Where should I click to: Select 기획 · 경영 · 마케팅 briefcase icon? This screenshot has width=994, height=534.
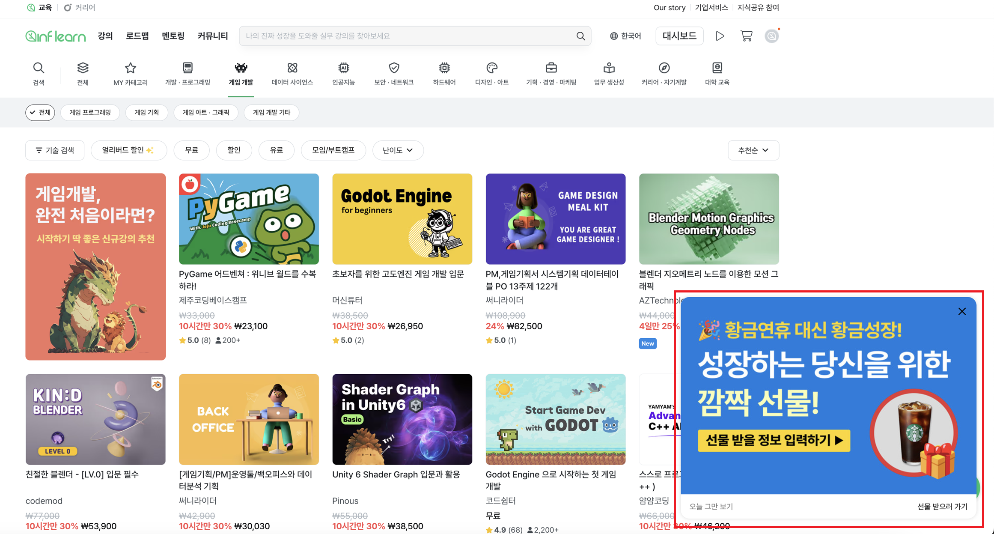click(551, 68)
